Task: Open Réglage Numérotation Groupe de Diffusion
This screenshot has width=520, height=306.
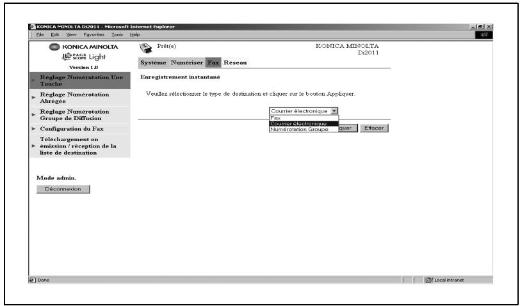Action: (x=80, y=115)
